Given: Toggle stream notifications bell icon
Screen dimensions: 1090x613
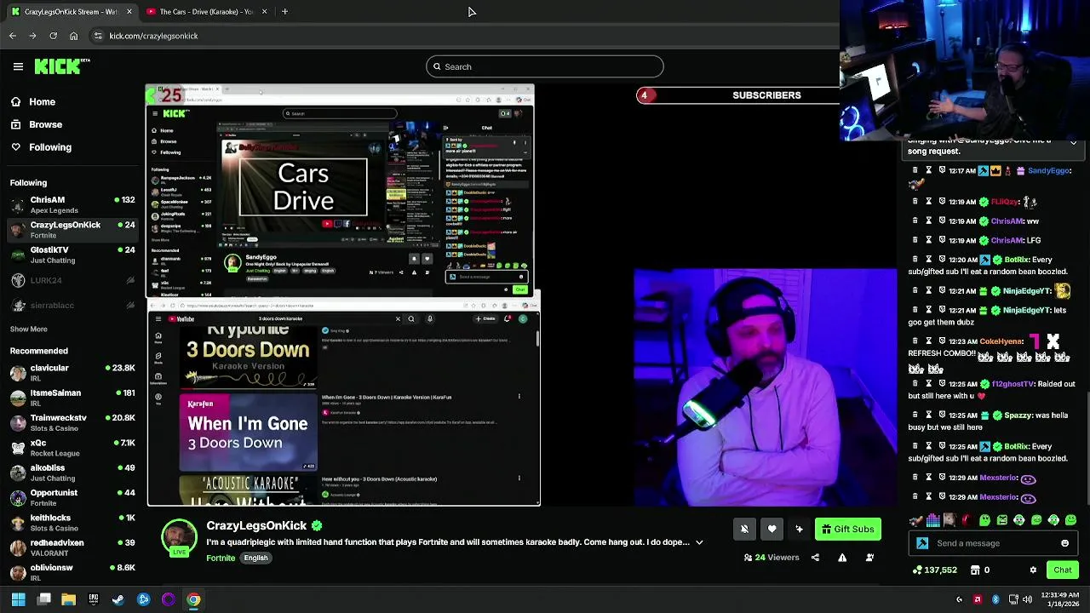Looking at the screenshot, I should pos(744,530).
